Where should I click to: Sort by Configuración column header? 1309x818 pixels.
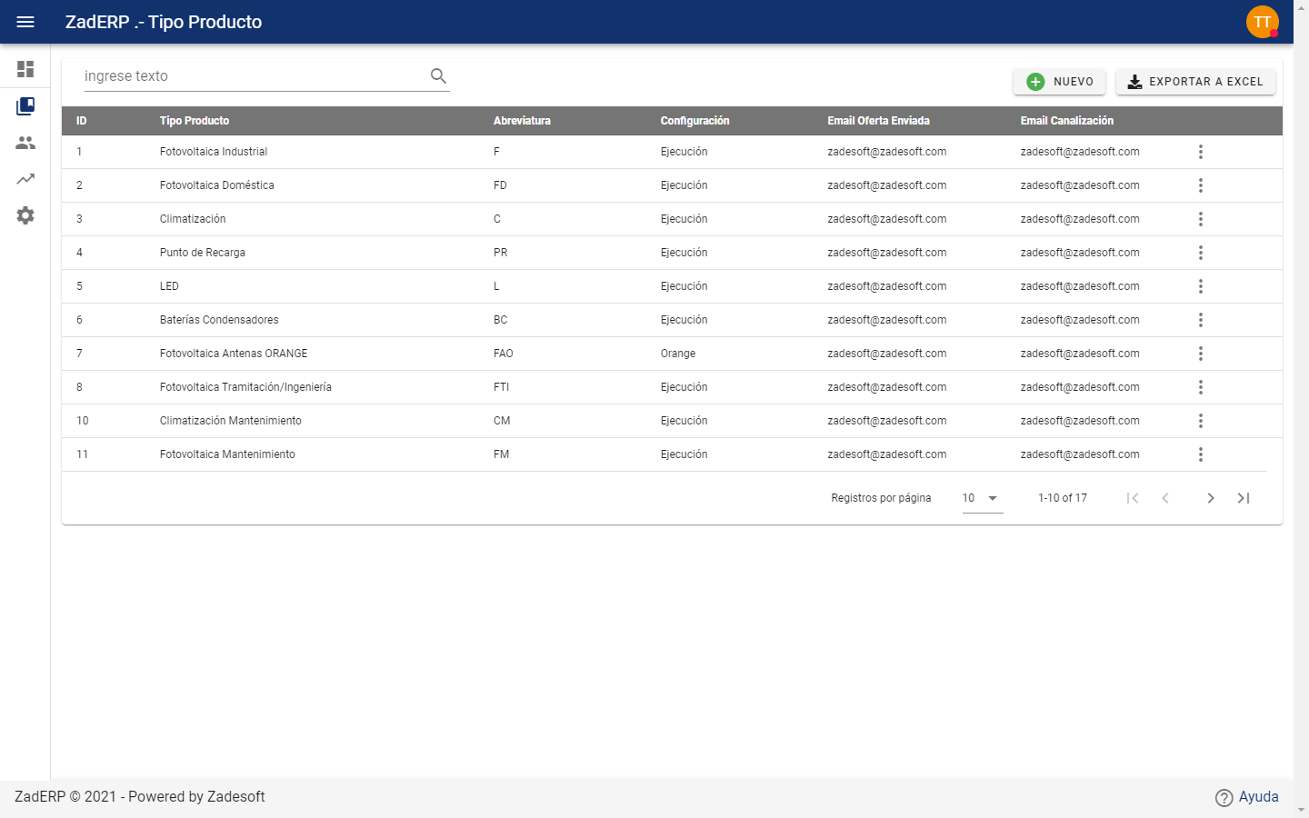694,121
